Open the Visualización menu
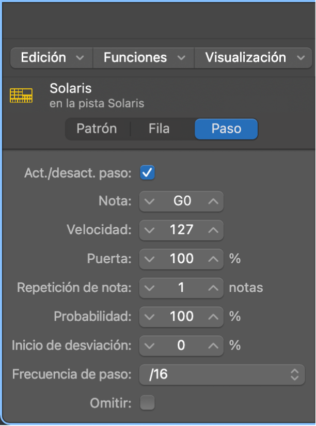The width and height of the screenshot is (316, 426). click(252, 58)
